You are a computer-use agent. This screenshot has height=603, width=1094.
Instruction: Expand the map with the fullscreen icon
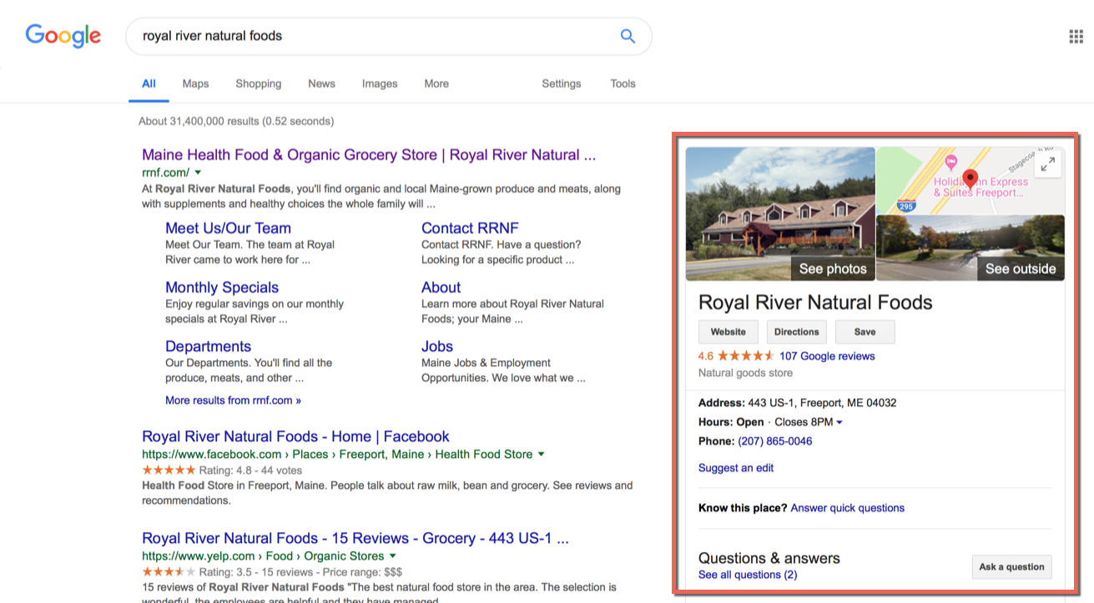click(1048, 163)
